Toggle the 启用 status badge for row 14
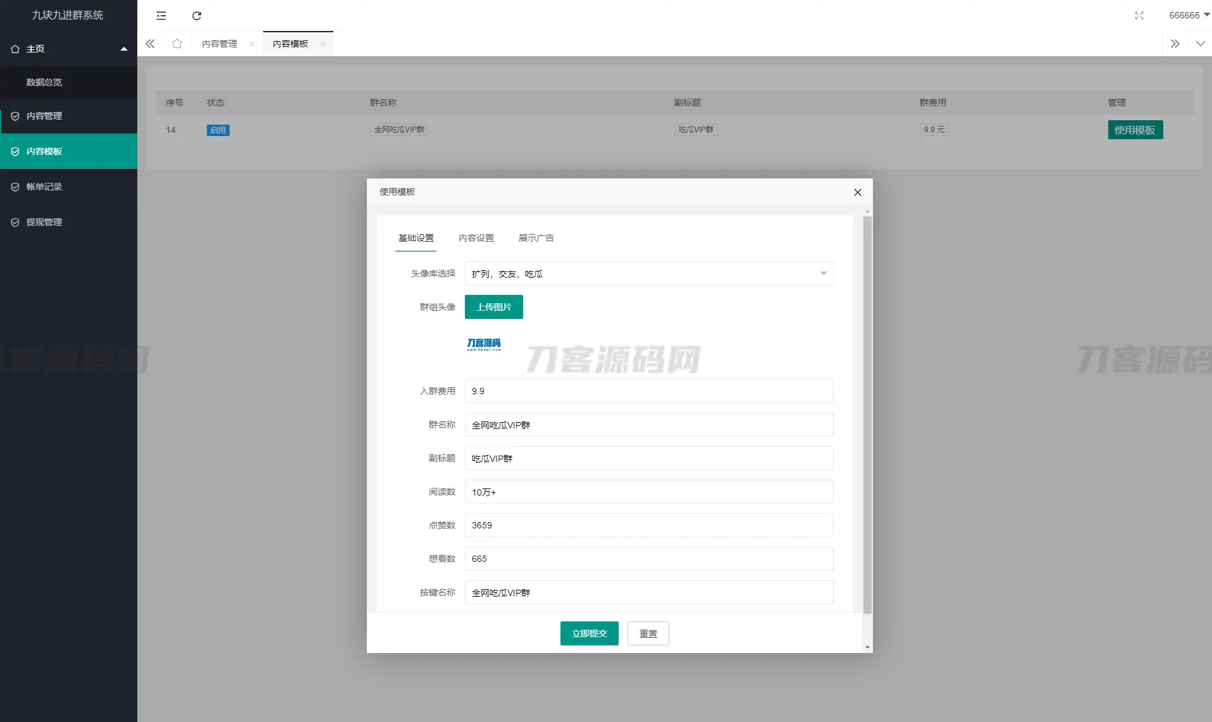The image size is (1212, 722). pos(218,130)
